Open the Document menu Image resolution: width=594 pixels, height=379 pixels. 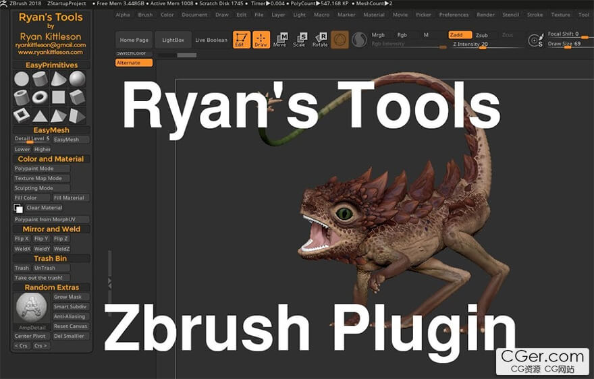pyautogui.click(x=194, y=15)
